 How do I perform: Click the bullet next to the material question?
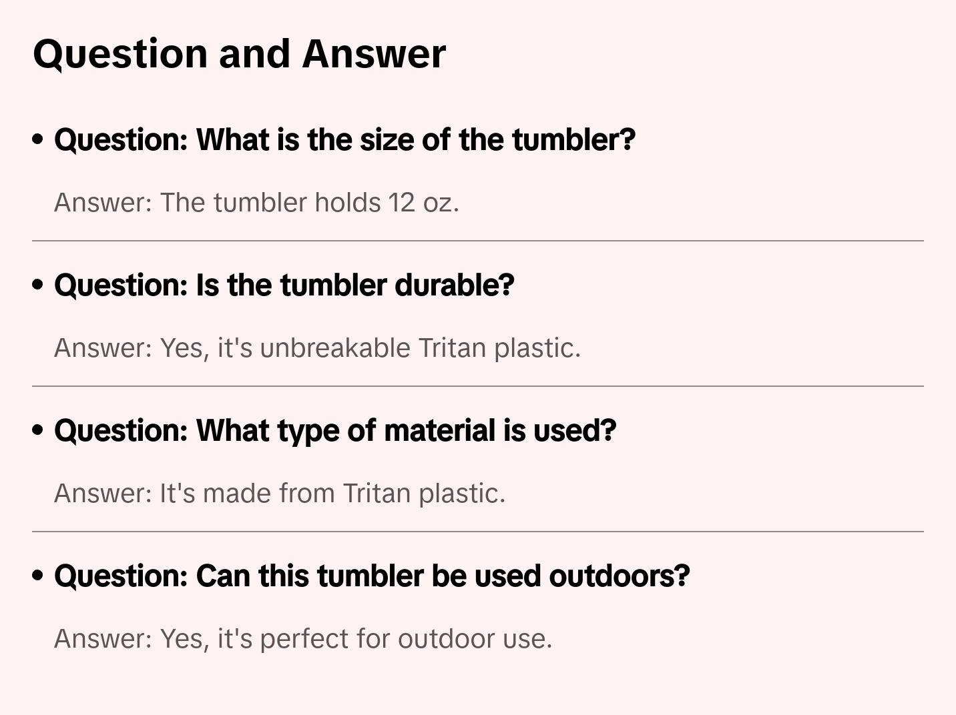[38, 430]
